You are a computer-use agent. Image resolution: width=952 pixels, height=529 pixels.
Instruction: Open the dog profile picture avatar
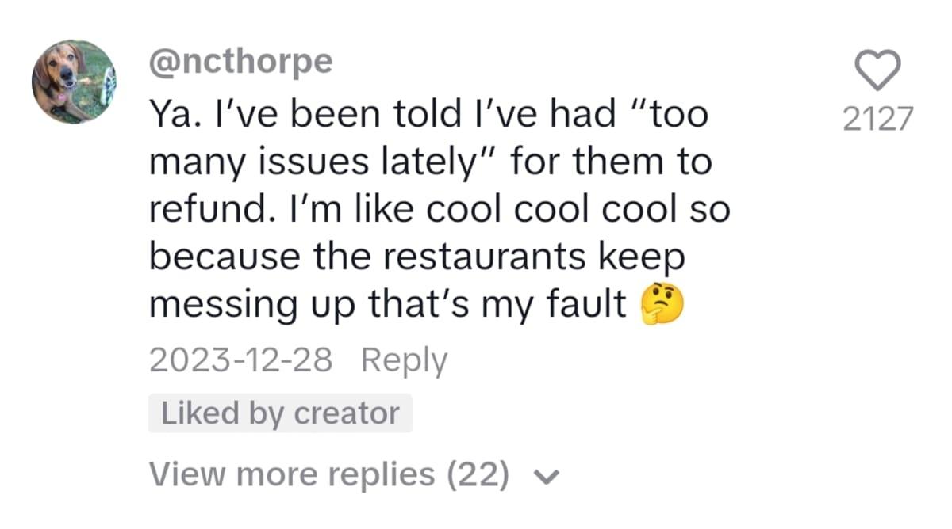click(74, 82)
